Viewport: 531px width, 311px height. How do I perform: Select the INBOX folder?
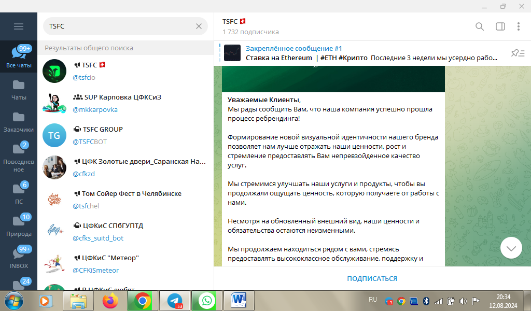[19, 258]
